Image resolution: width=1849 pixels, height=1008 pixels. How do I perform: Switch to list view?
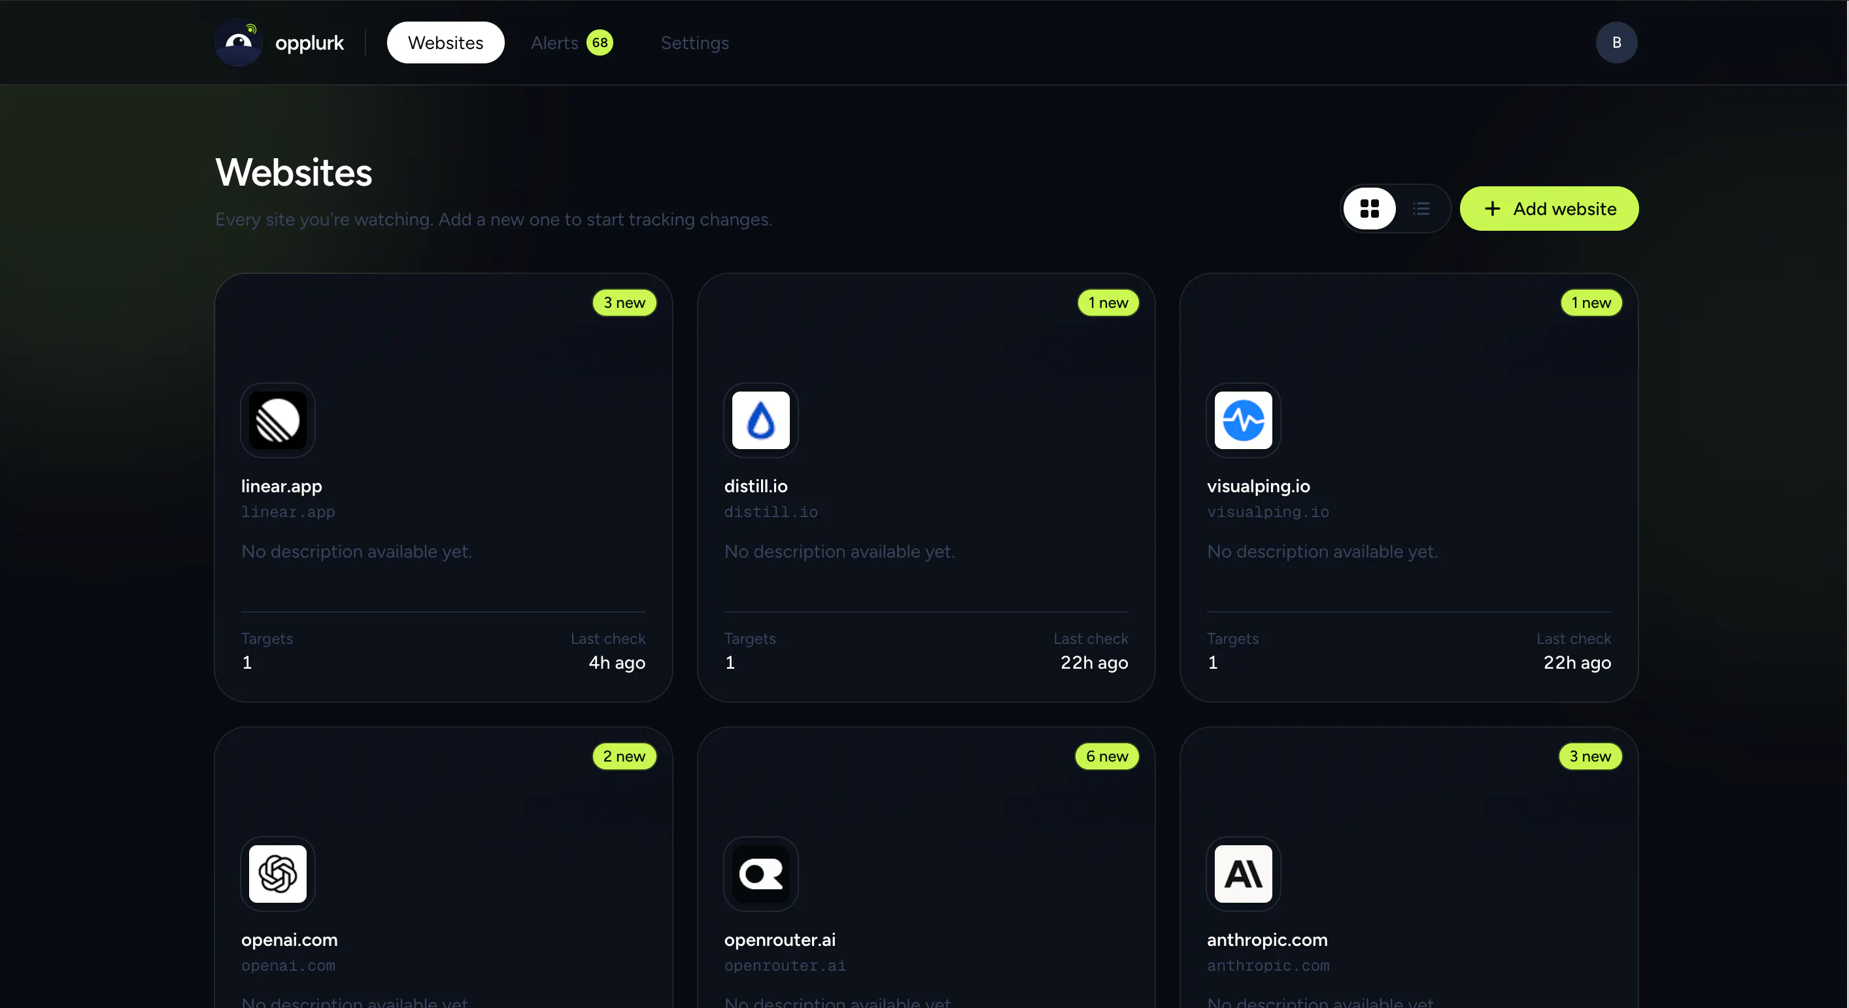click(1421, 209)
